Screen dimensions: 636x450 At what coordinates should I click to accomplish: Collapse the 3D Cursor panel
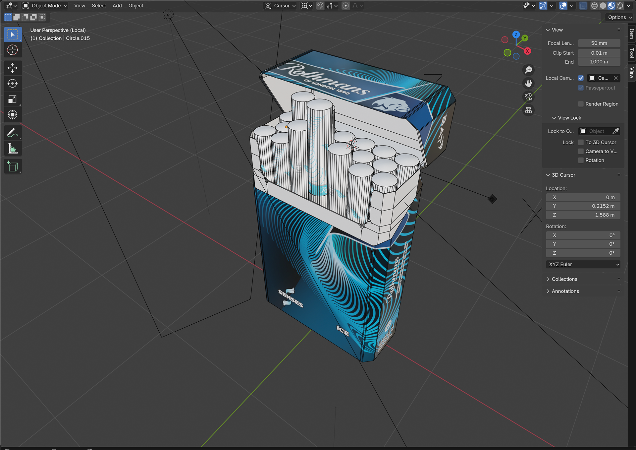pos(560,175)
